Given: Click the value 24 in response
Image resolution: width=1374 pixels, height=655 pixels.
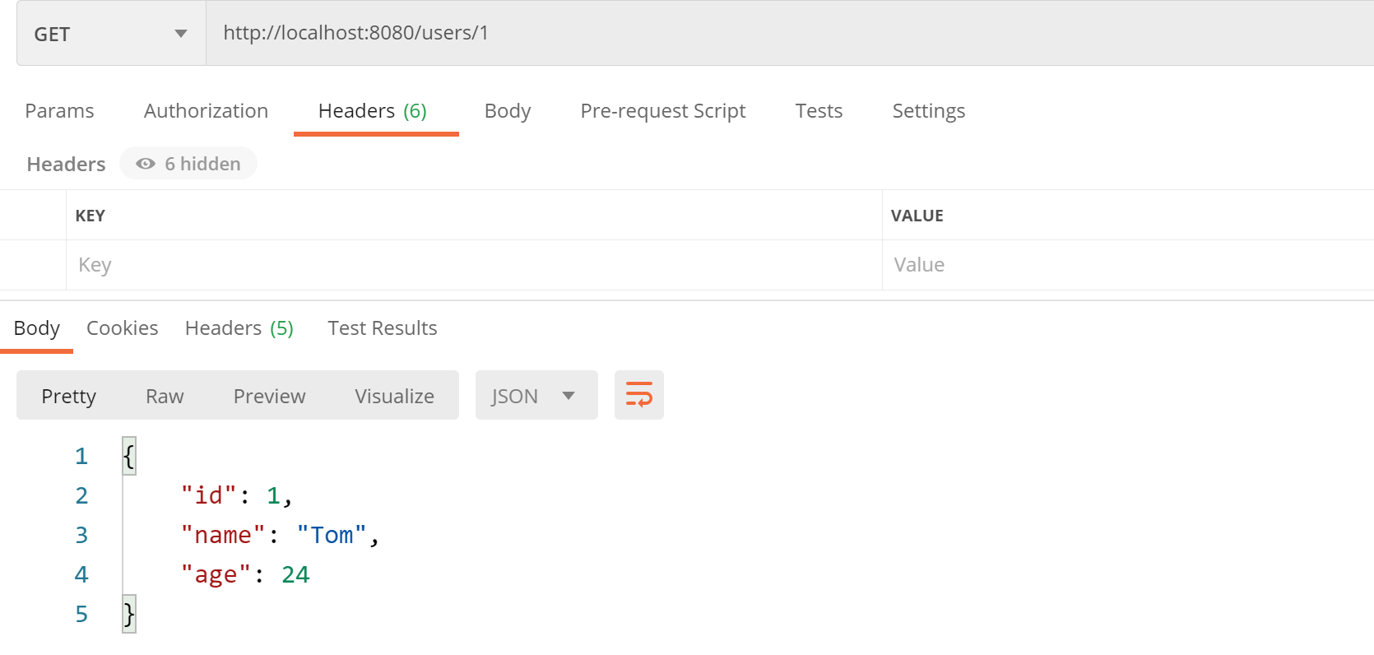Looking at the screenshot, I should point(295,574).
